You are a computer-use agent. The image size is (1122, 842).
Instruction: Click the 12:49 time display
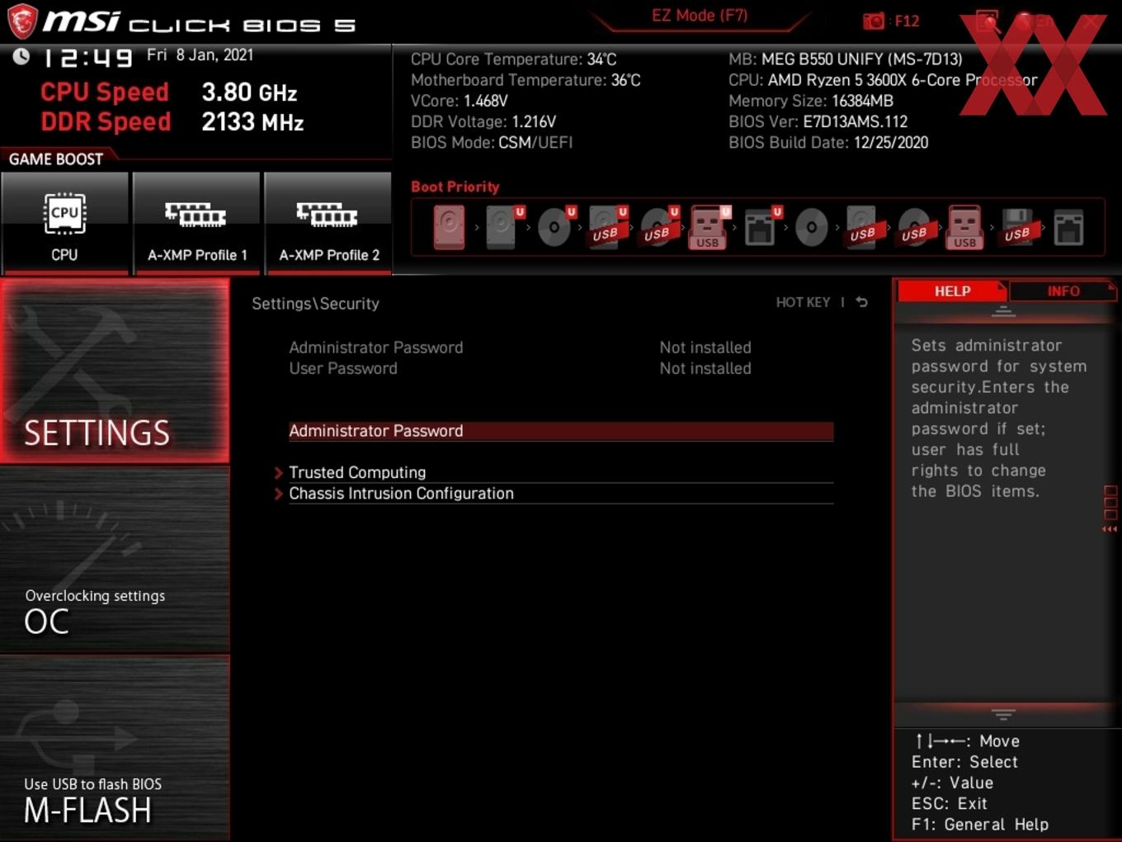pos(87,57)
